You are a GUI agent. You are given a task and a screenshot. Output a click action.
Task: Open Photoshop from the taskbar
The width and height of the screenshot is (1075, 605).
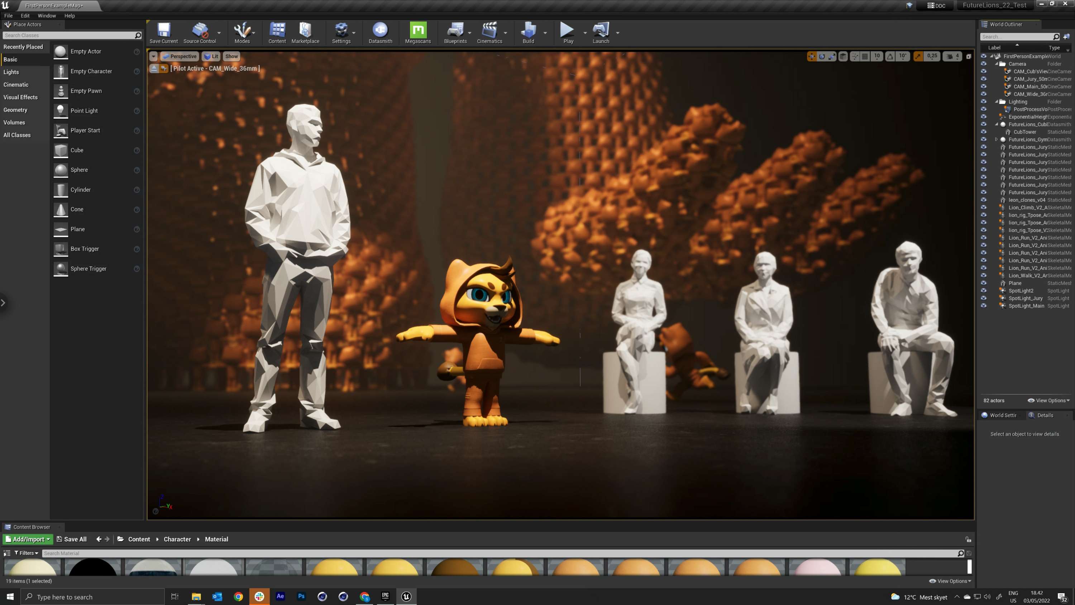[301, 596]
